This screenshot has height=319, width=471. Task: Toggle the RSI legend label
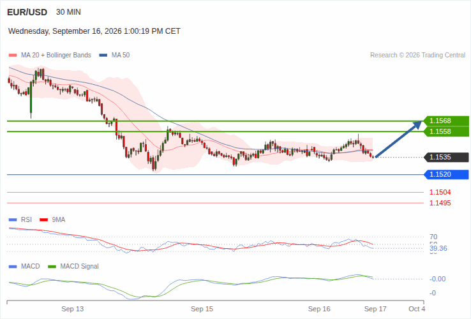click(26, 220)
